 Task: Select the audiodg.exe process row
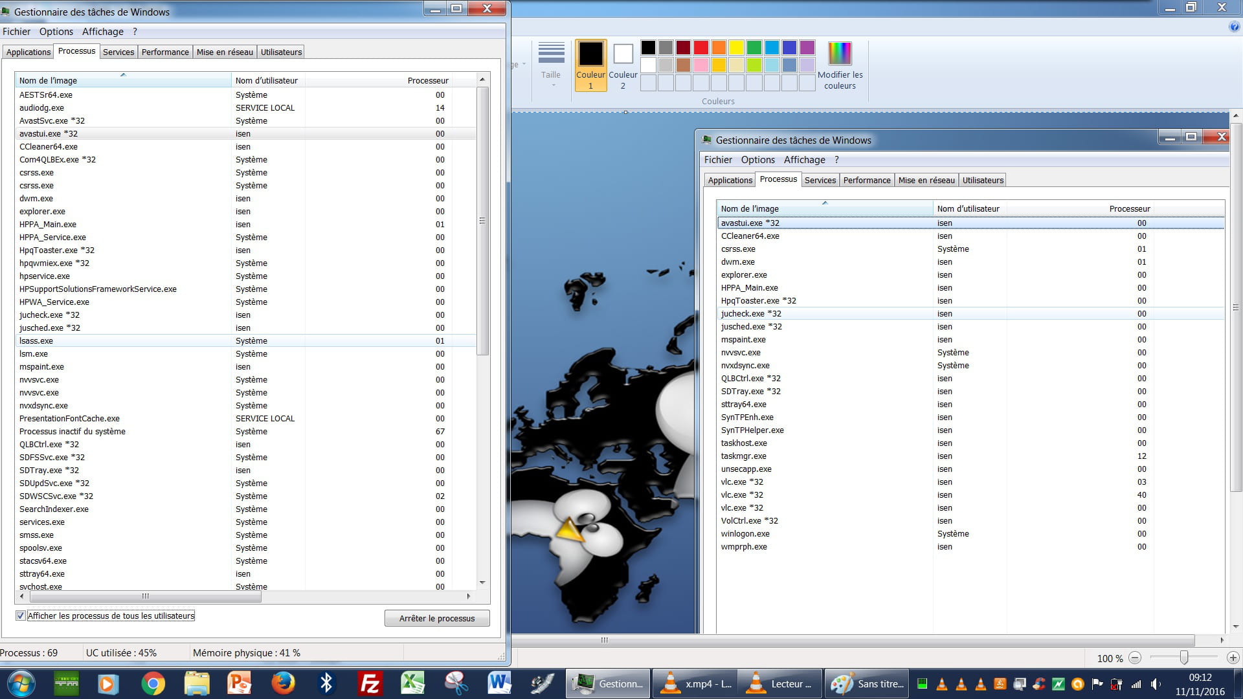click(x=245, y=107)
